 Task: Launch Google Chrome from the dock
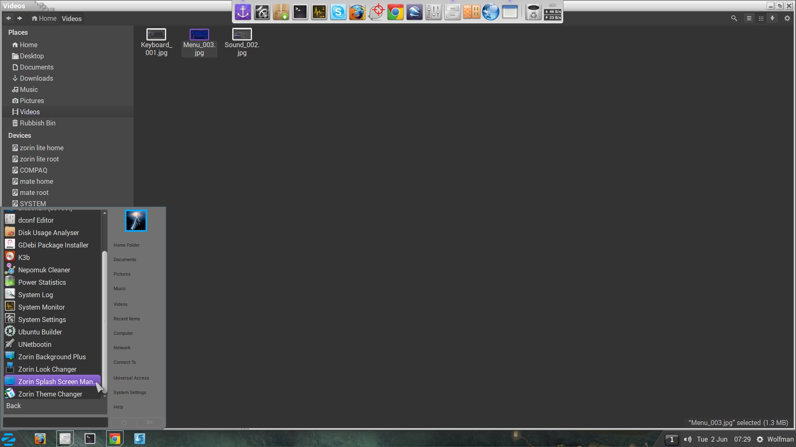(x=395, y=12)
